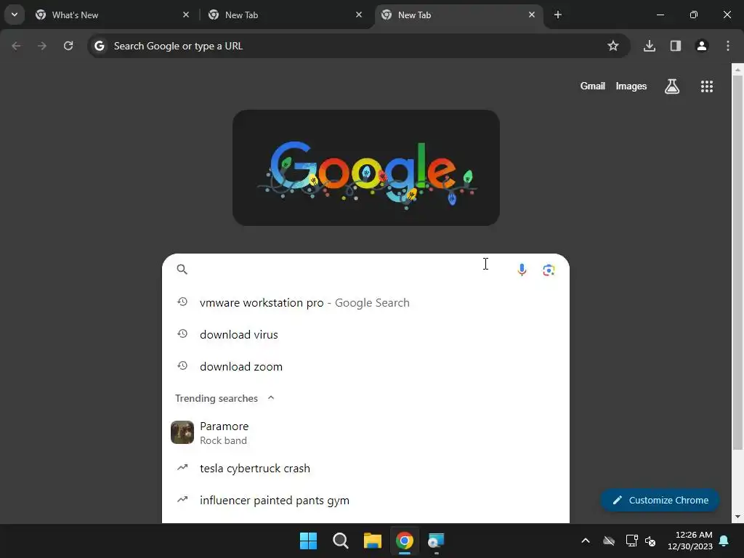This screenshot has height=558, width=744.
Task: Open the notifications bell icon
Action: (724, 541)
